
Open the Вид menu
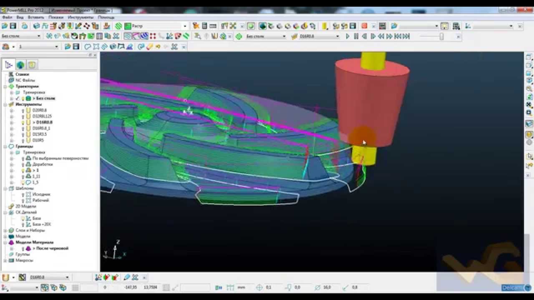pos(20,17)
